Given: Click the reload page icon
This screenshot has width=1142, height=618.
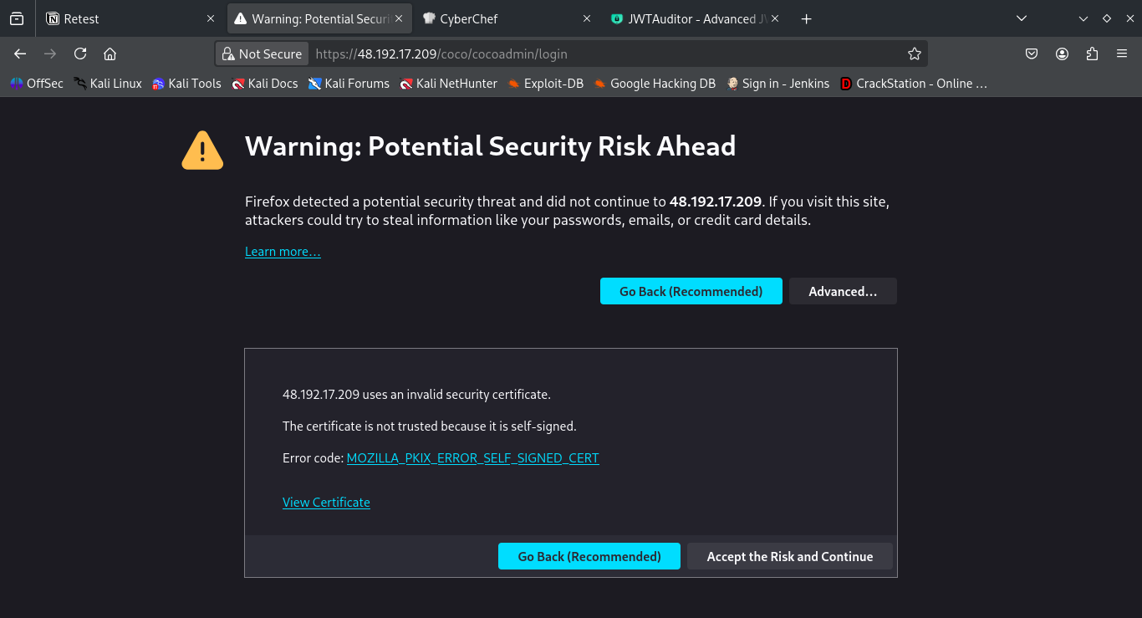Looking at the screenshot, I should coord(80,54).
